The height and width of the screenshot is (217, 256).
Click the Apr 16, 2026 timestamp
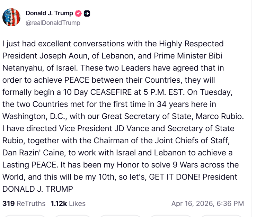click(x=208, y=204)
